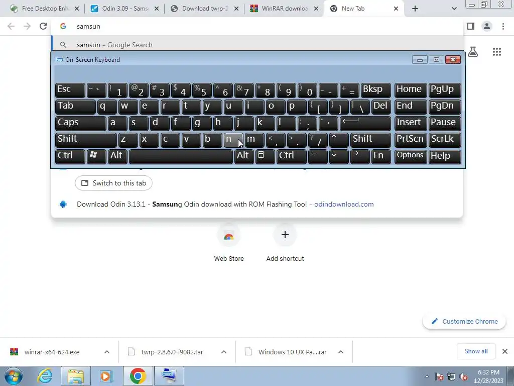Toggle the Fn key
Screen dimensions: 514x386
[x=381, y=156]
